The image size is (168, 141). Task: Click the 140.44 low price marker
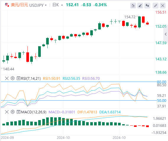click(9, 69)
